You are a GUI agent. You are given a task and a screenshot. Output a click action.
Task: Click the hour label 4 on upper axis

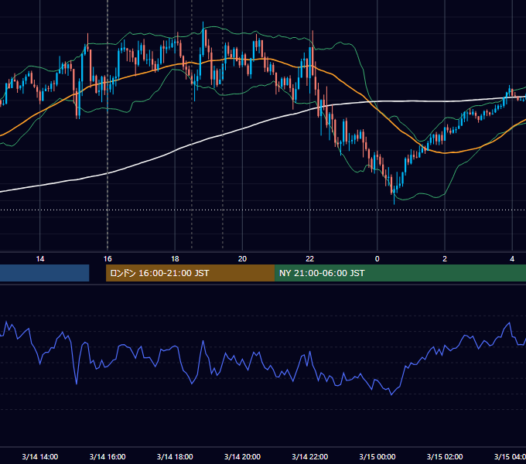pos(512,259)
